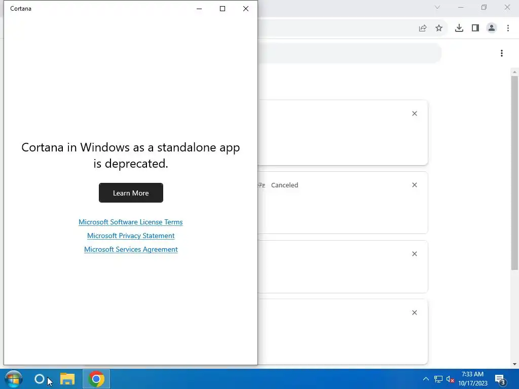Click the muted volume tray icon
Viewport: 519px width, 389px height.
pos(450,379)
